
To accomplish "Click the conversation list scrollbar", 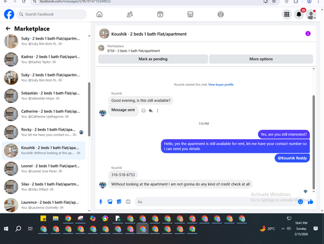I will click(x=89, y=109).
